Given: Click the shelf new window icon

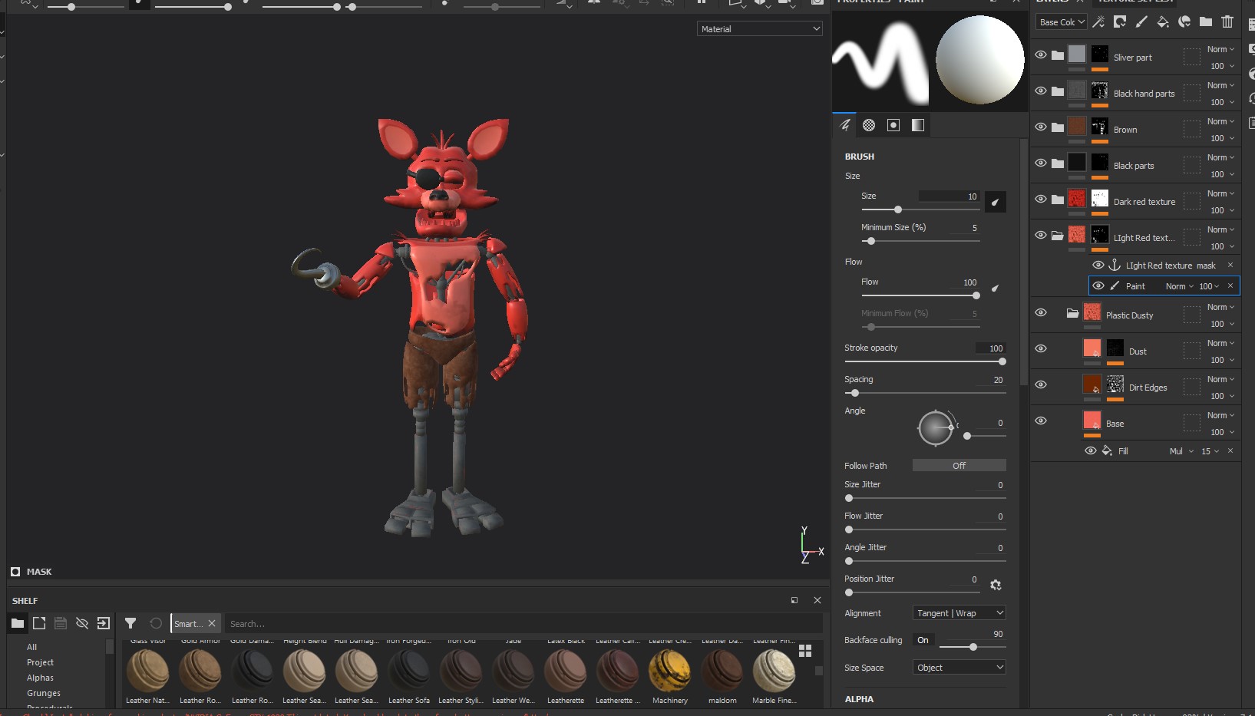Looking at the screenshot, I should click(x=39, y=623).
